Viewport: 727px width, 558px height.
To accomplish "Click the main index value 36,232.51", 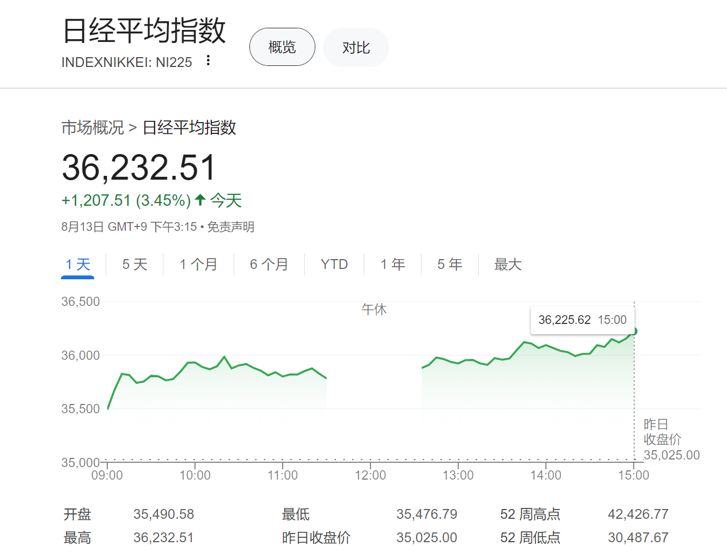I will point(139,167).
